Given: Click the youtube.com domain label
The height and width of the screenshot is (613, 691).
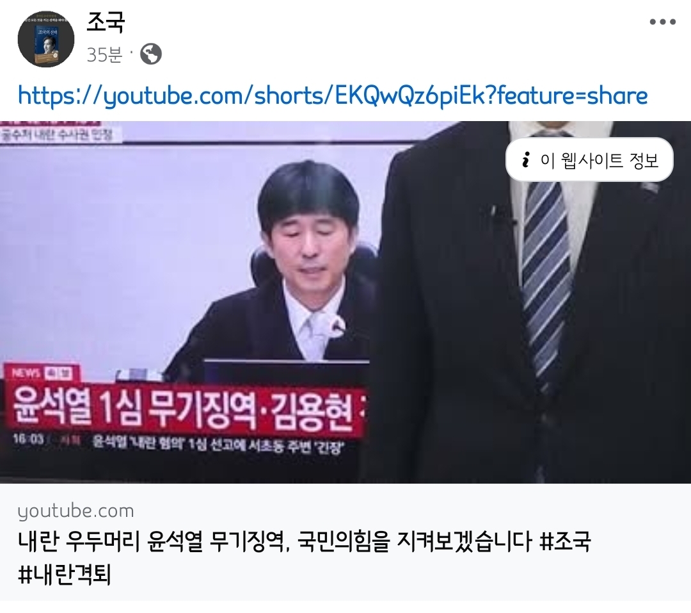Looking at the screenshot, I should [75, 511].
